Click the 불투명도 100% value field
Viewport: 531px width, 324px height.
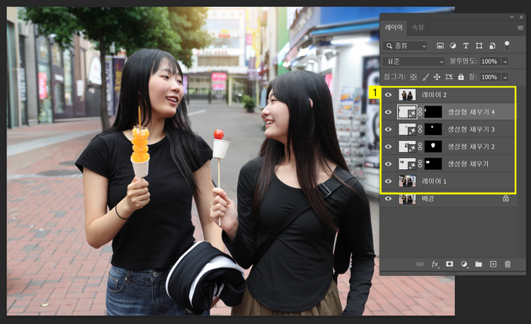[x=490, y=62]
